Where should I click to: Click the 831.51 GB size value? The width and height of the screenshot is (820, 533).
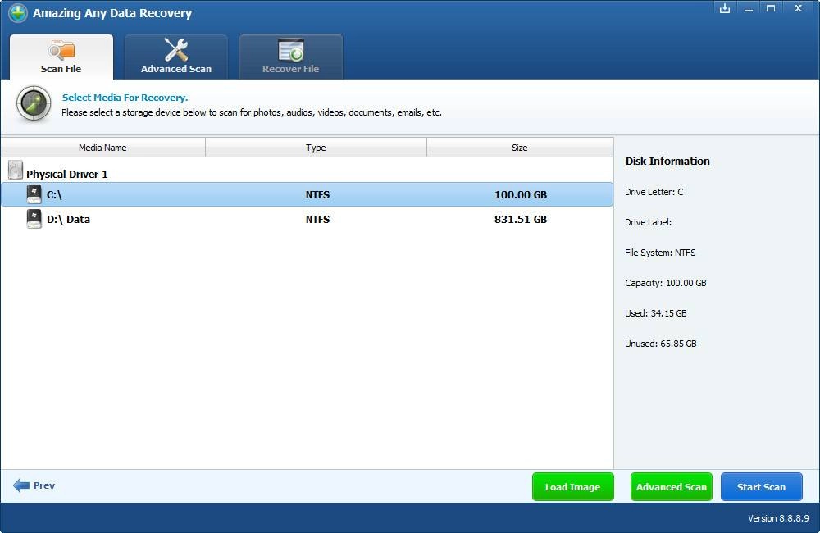click(x=521, y=219)
